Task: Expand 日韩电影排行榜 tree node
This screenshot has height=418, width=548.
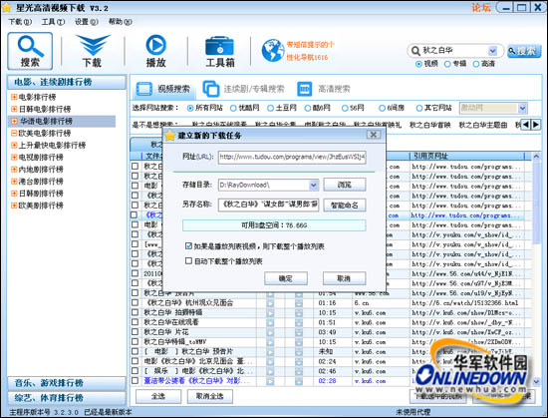Action: click(14, 109)
